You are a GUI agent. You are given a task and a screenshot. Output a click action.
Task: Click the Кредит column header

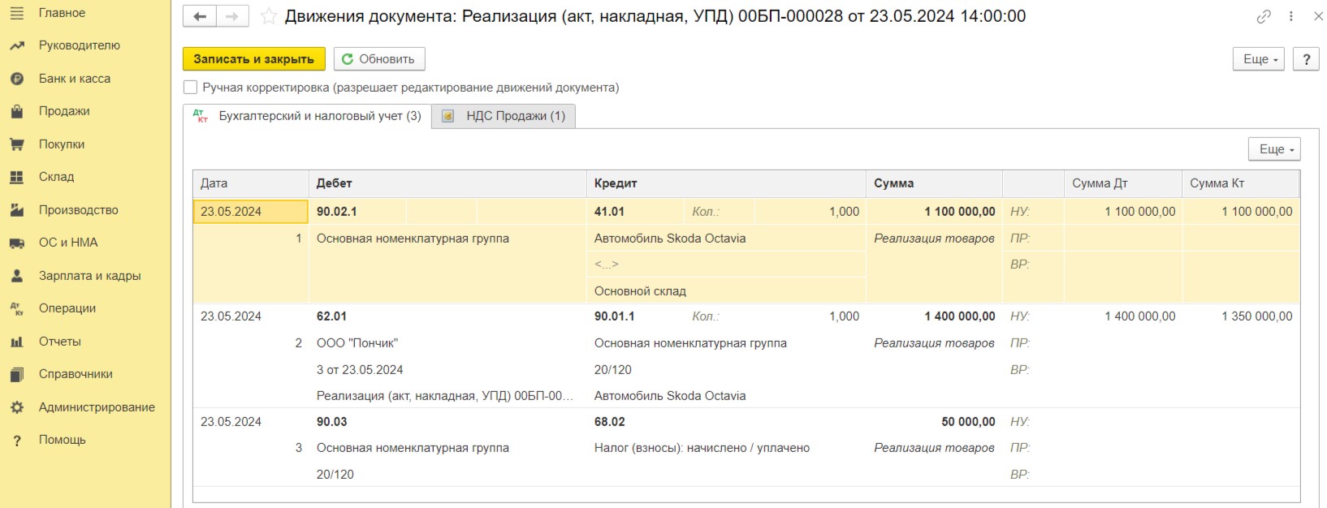(726, 183)
